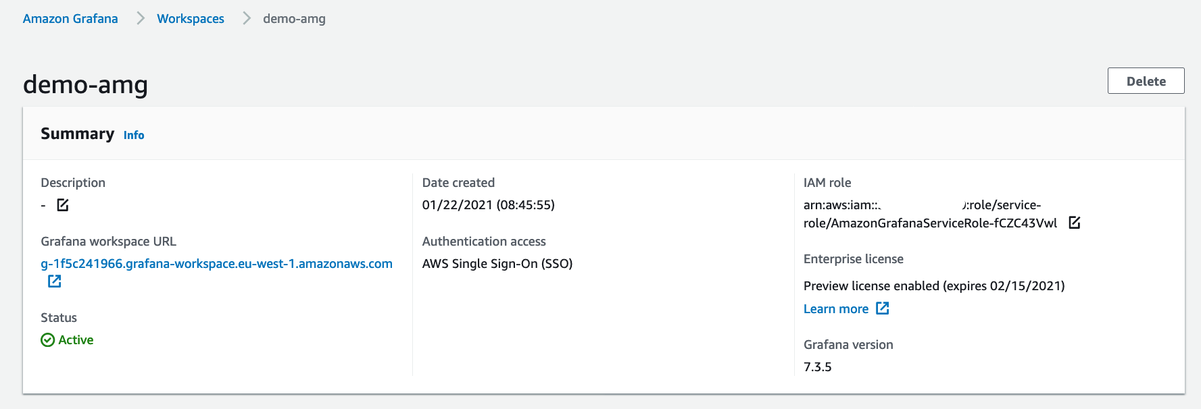The width and height of the screenshot is (1201, 409).
Task: Navigate to Workspaces breadcrumb
Action: coord(191,19)
